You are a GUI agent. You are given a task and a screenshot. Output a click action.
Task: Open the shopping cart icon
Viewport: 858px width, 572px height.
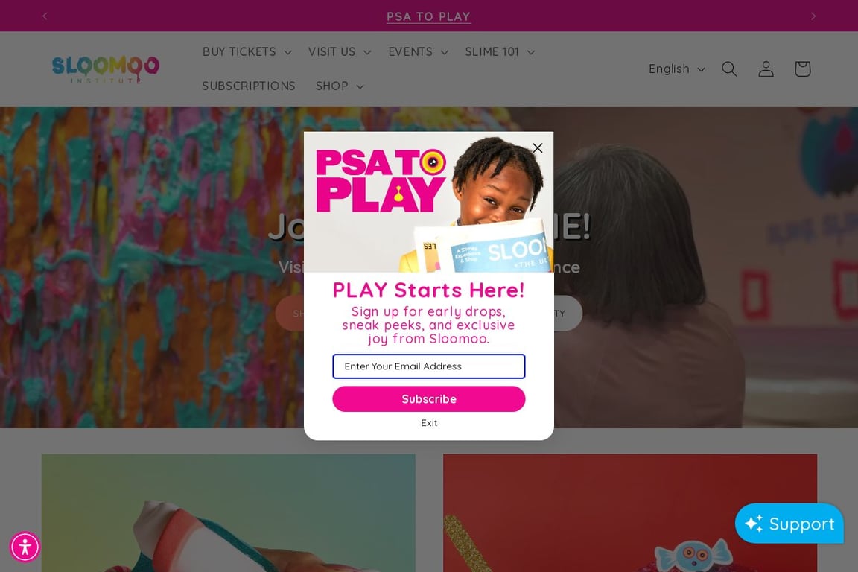pyautogui.click(x=802, y=69)
